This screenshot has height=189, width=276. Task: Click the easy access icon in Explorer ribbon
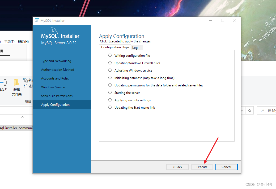click(x=26, y=86)
